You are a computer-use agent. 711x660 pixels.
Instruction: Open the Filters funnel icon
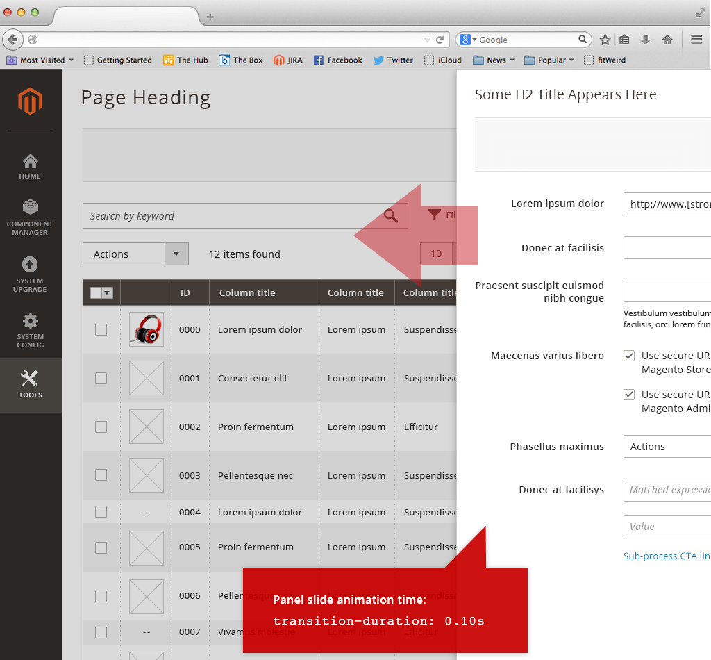point(434,215)
